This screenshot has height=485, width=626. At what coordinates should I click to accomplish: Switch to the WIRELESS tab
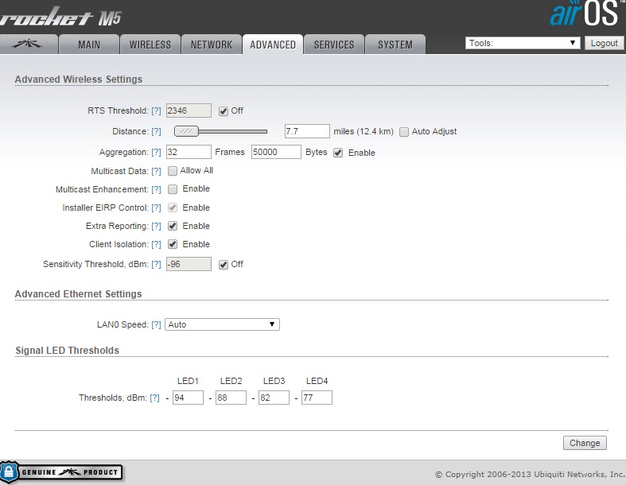click(150, 45)
